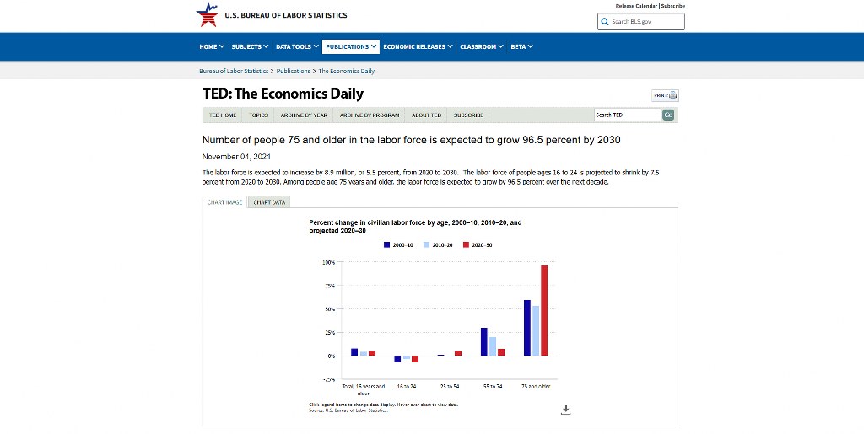Click the '25 to 54' axis label

click(x=450, y=387)
